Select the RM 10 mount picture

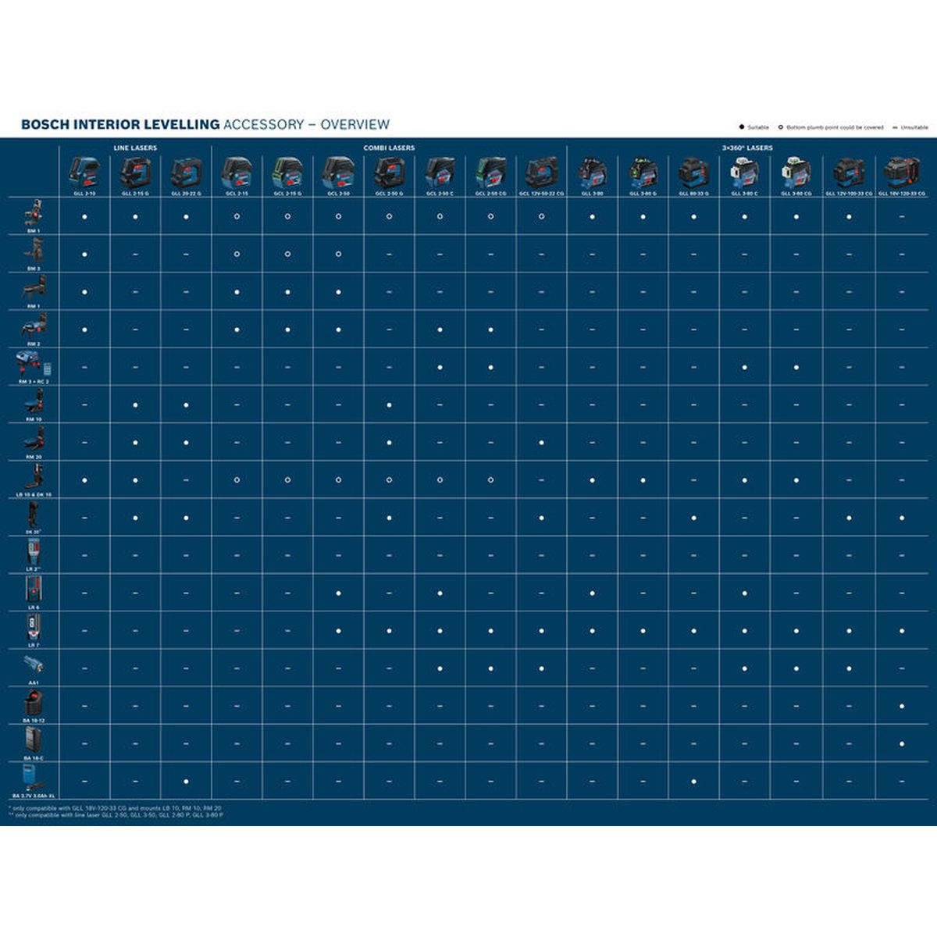(34, 402)
